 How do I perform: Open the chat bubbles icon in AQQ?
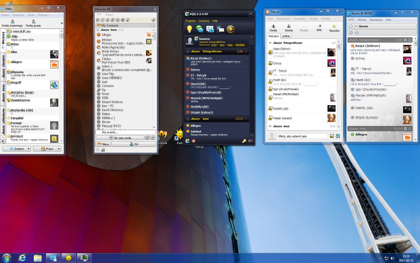pyautogui.click(x=199, y=29)
